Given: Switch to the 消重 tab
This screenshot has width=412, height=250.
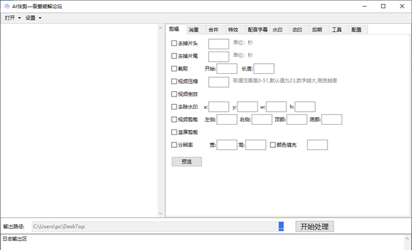Looking at the screenshot, I should click(194, 30).
